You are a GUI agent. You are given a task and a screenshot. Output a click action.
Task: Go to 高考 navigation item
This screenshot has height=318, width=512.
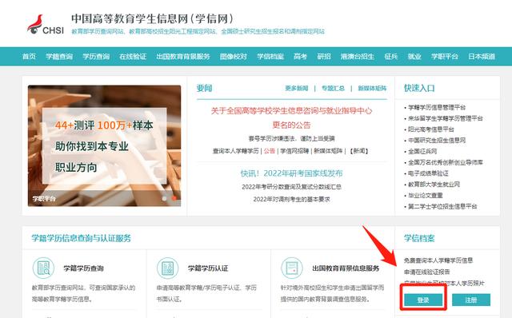(301, 57)
